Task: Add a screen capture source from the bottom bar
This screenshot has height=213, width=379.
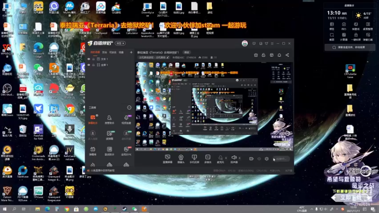Action: pos(168,159)
